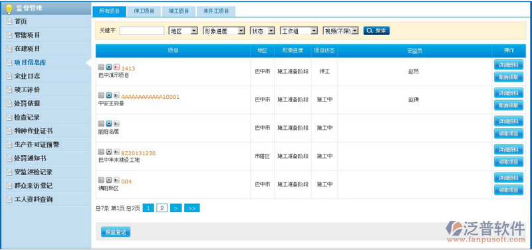The height and width of the screenshot is (250, 532).
Task: Go to page 2 in the pagination
Action: tap(162, 208)
